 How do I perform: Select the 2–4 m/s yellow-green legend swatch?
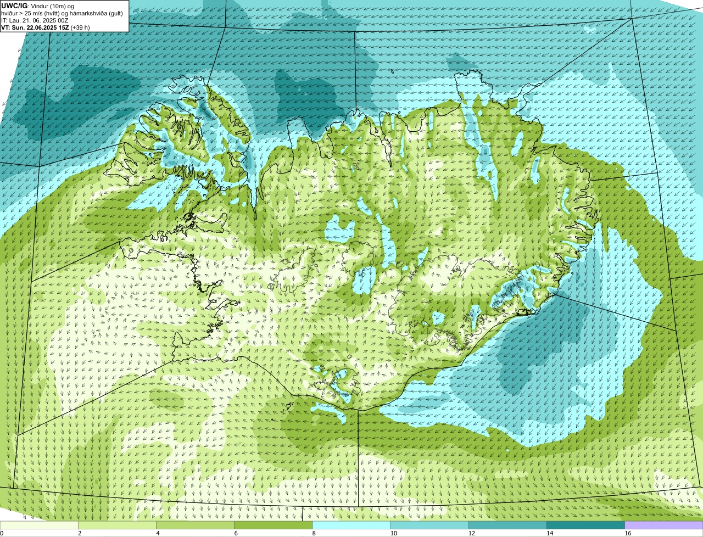click(x=118, y=525)
